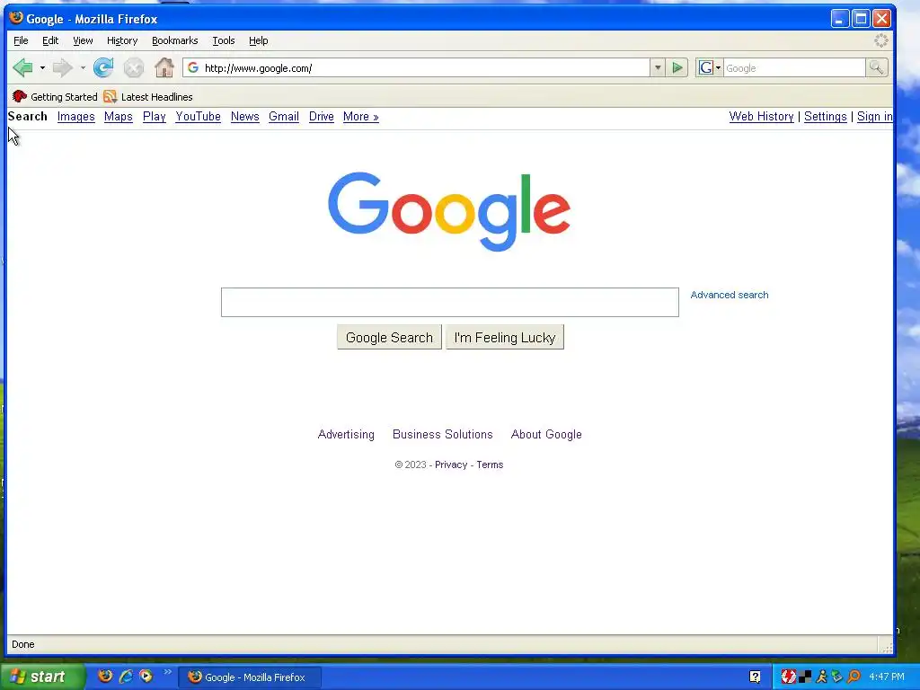This screenshot has height=690, width=920.
Task: Click the Google logo image
Action: 449,211
